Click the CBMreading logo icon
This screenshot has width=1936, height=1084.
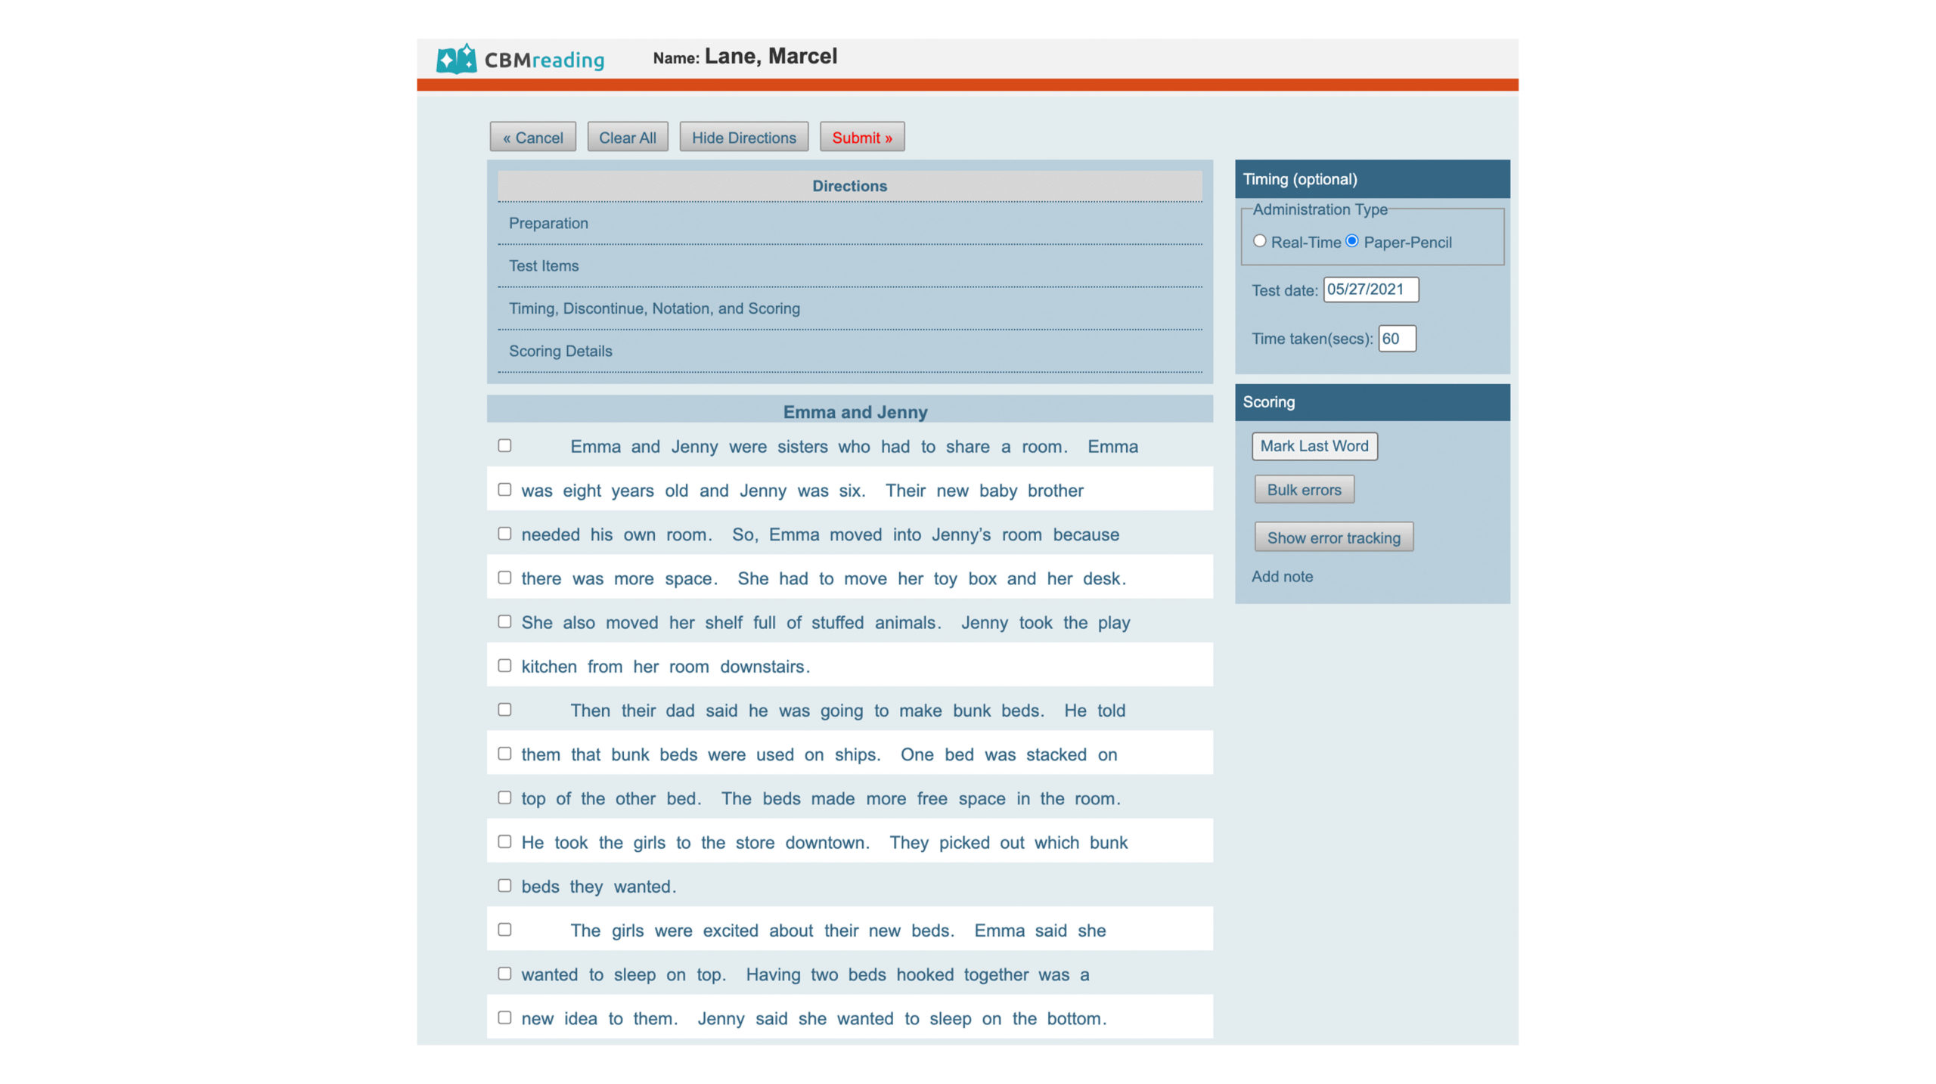pyautogui.click(x=456, y=59)
